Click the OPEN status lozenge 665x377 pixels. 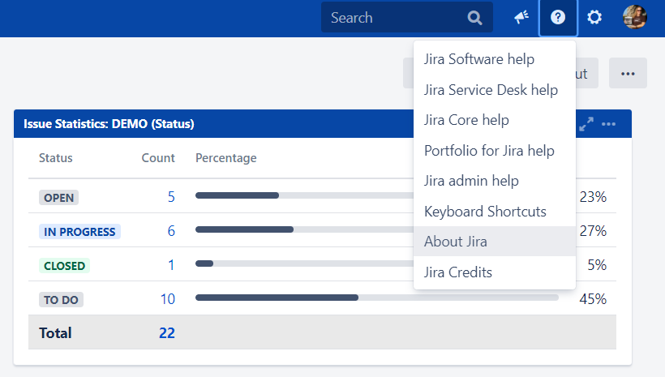click(58, 198)
